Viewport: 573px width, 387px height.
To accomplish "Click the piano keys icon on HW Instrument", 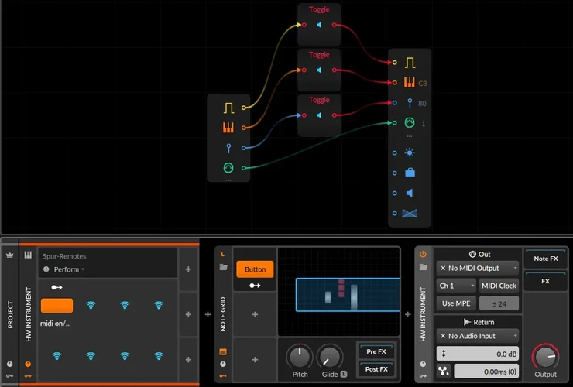I will (28, 255).
